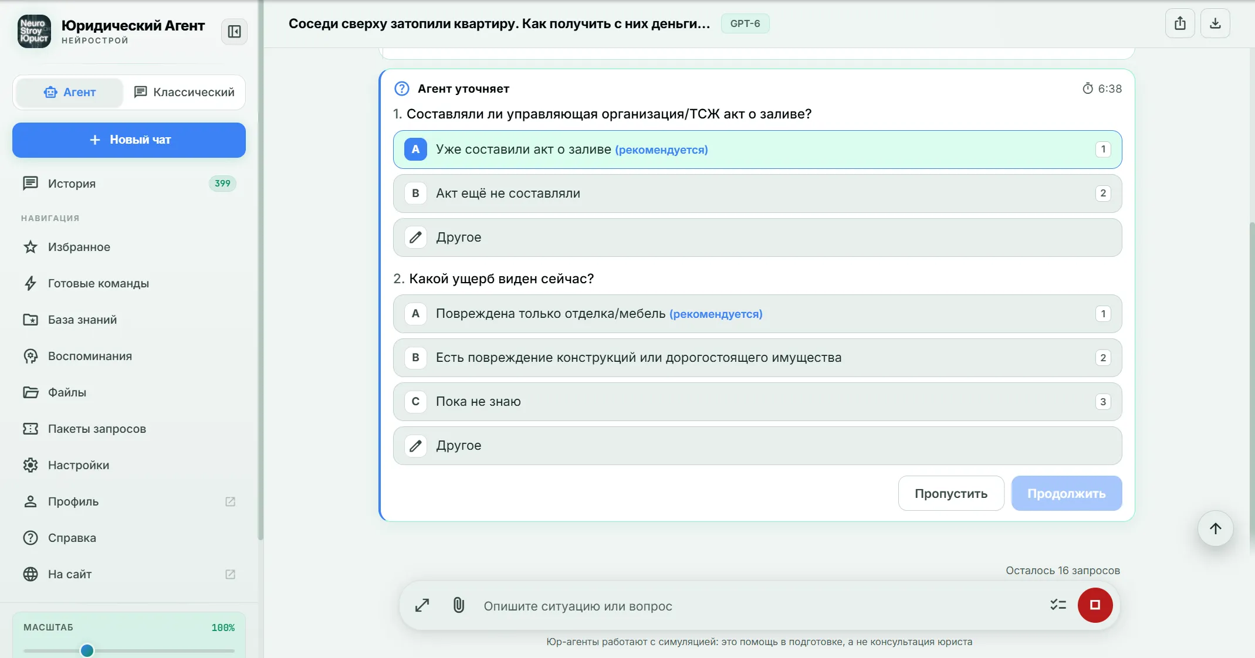Click the scroll-to-top arrow button
Viewport: 1255px width, 658px height.
point(1215,528)
